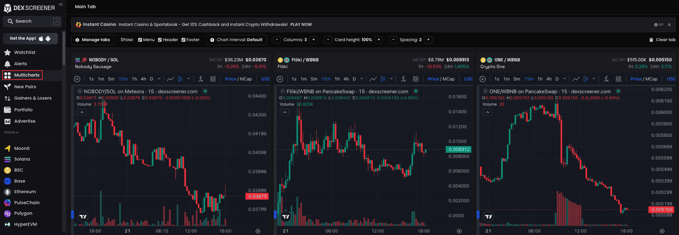Open the Chart interval Default dropdown
The width and height of the screenshot is (679, 235).
pyautogui.click(x=236, y=40)
